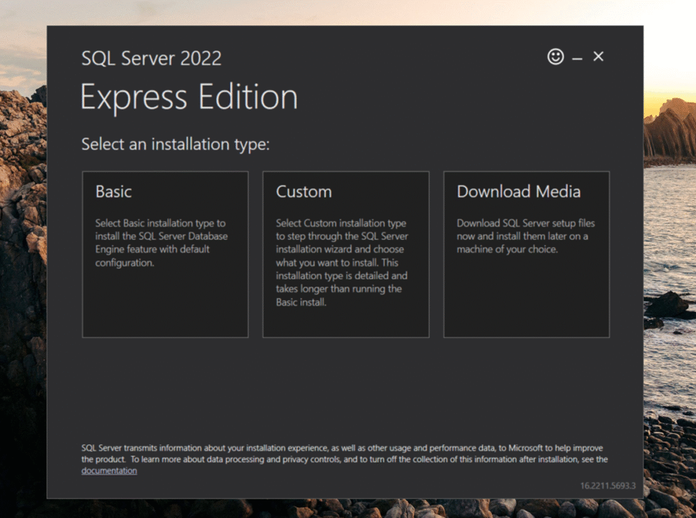Click the Custom heading label
This screenshot has height=518, width=696.
(303, 192)
